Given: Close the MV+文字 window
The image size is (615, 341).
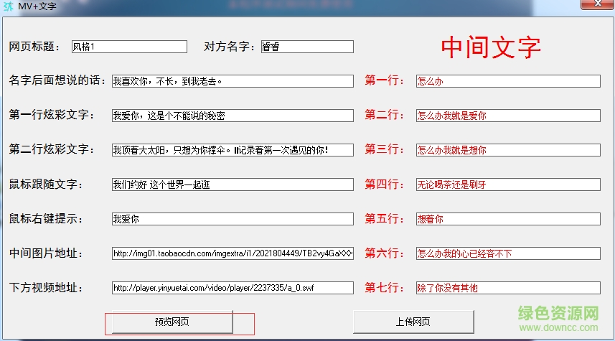Looking at the screenshot, I should [x=597, y=4].
